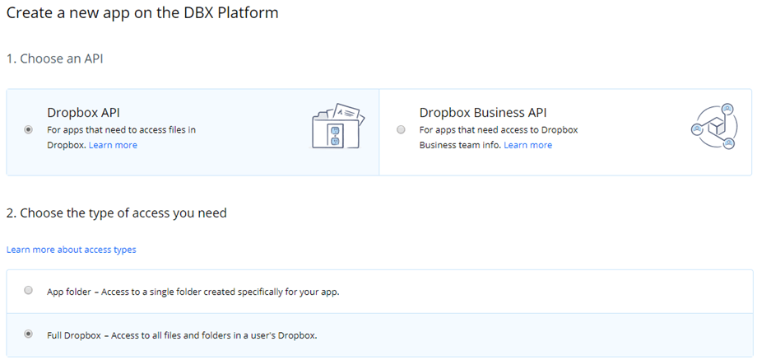
Task: Click the Dropbox Business API team network illustration
Action: pyautogui.click(x=711, y=128)
